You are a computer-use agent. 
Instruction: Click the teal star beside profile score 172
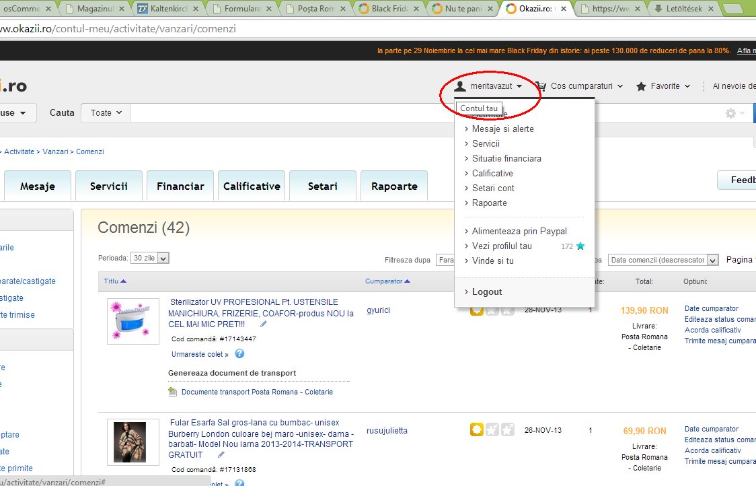tap(580, 246)
